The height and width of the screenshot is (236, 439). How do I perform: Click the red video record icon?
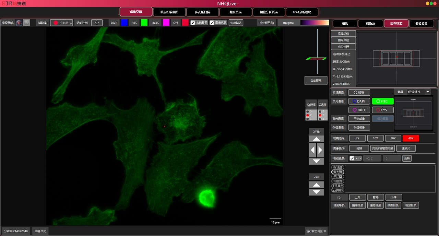pos(19,23)
